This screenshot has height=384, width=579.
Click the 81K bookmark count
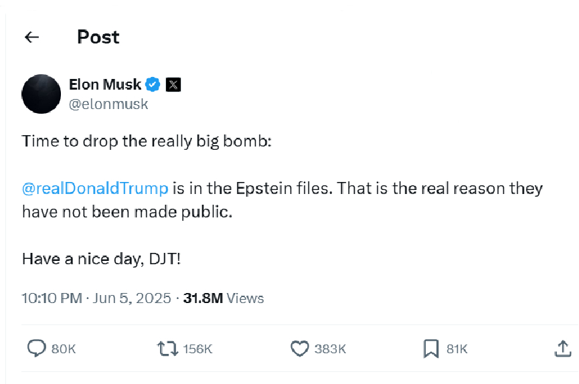457,349
